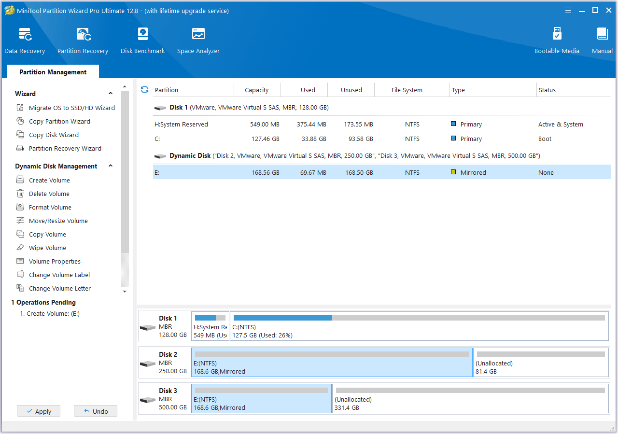
Task: Click the Active & System status cell
Action: [x=561, y=124]
